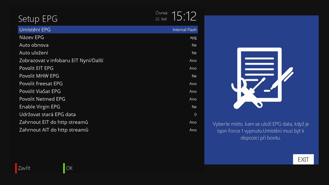The image size is (329, 185).
Task: Select the Auto uložení row
Action: coord(108,53)
